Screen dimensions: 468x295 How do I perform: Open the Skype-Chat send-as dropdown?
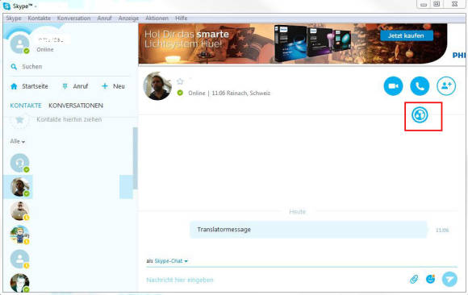click(x=171, y=261)
